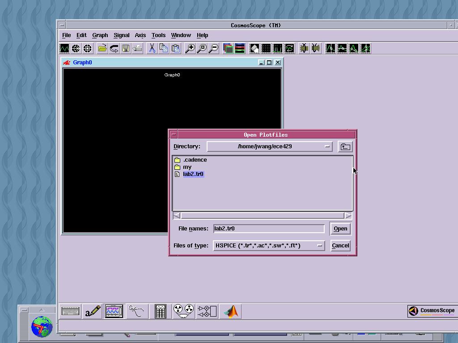Click the first measurement cursor waveform icon
This screenshot has height=343, width=458.
(x=331, y=48)
